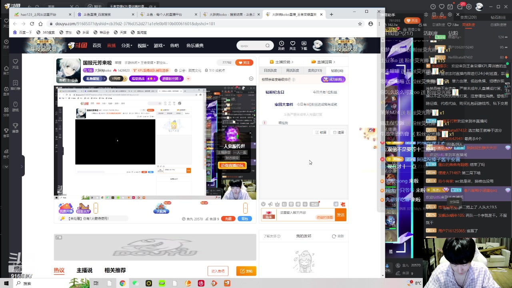Switch to 贵宾(213) tab
Screen dimensions: 512x288
pyautogui.click(x=315, y=70)
